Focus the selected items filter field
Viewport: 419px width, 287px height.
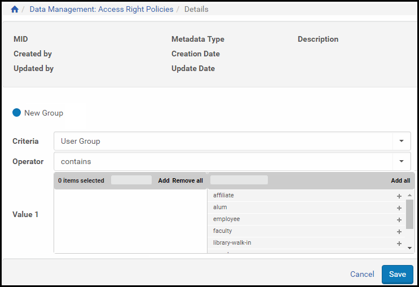pyautogui.click(x=131, y=180)
